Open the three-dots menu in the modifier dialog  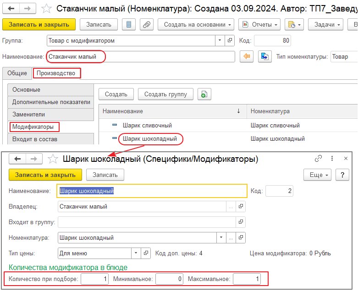332,158
